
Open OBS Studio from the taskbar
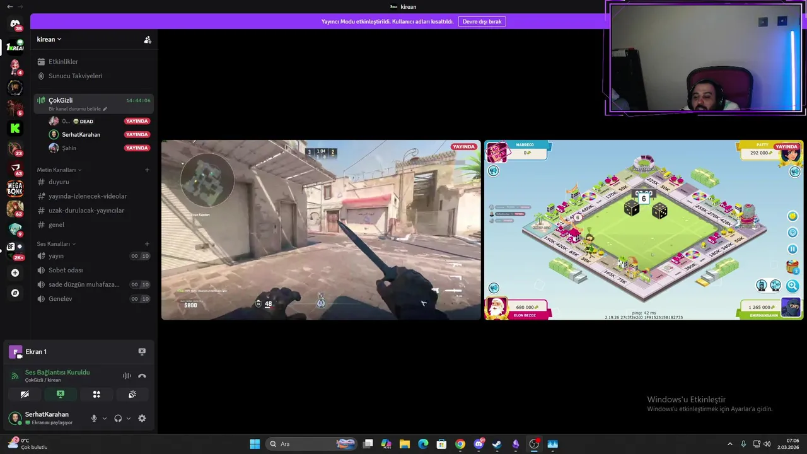(534, 444)
